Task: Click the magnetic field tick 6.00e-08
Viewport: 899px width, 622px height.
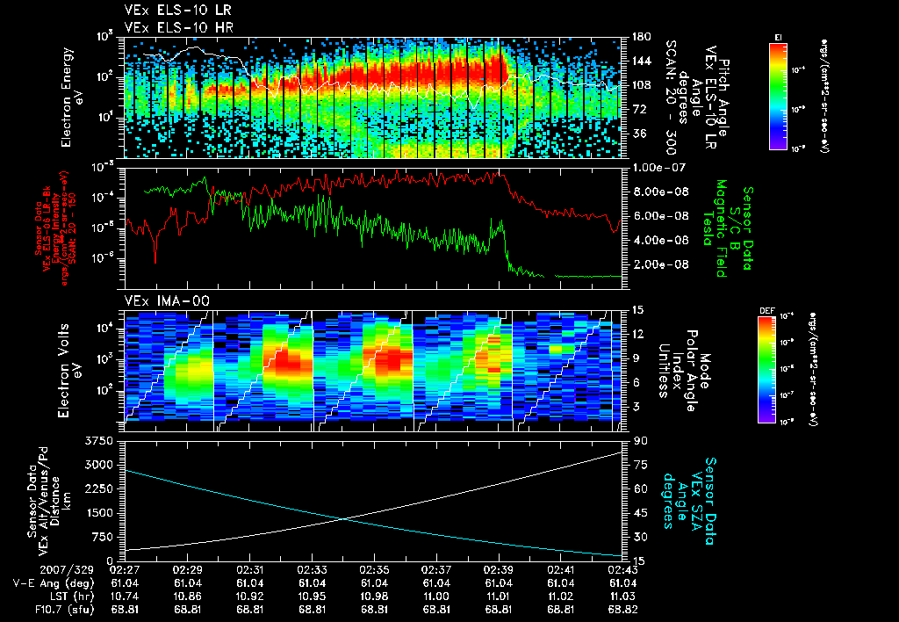Action: (x=660, y=216)
